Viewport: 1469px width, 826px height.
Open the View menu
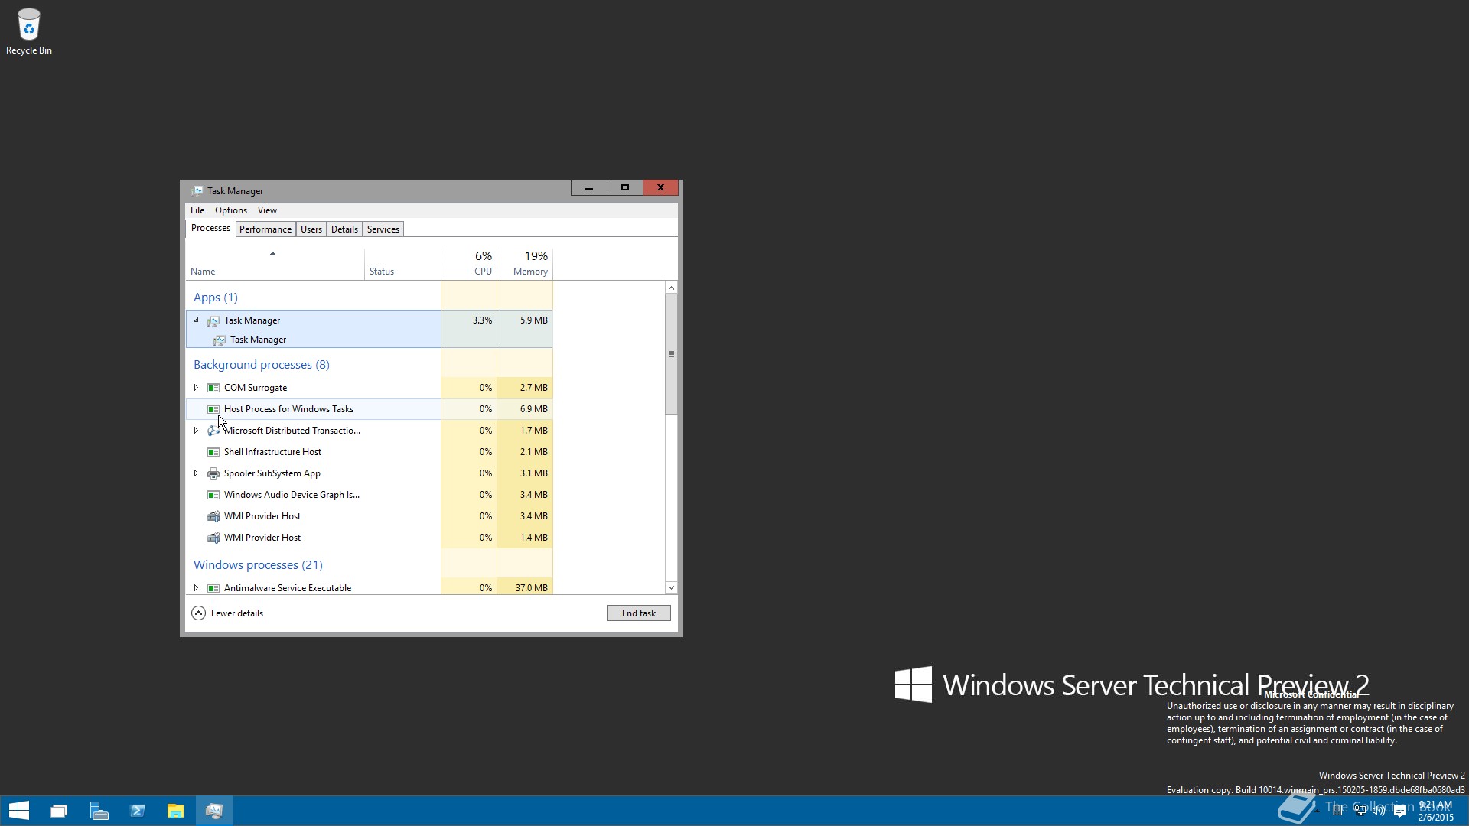coord(267,210)
